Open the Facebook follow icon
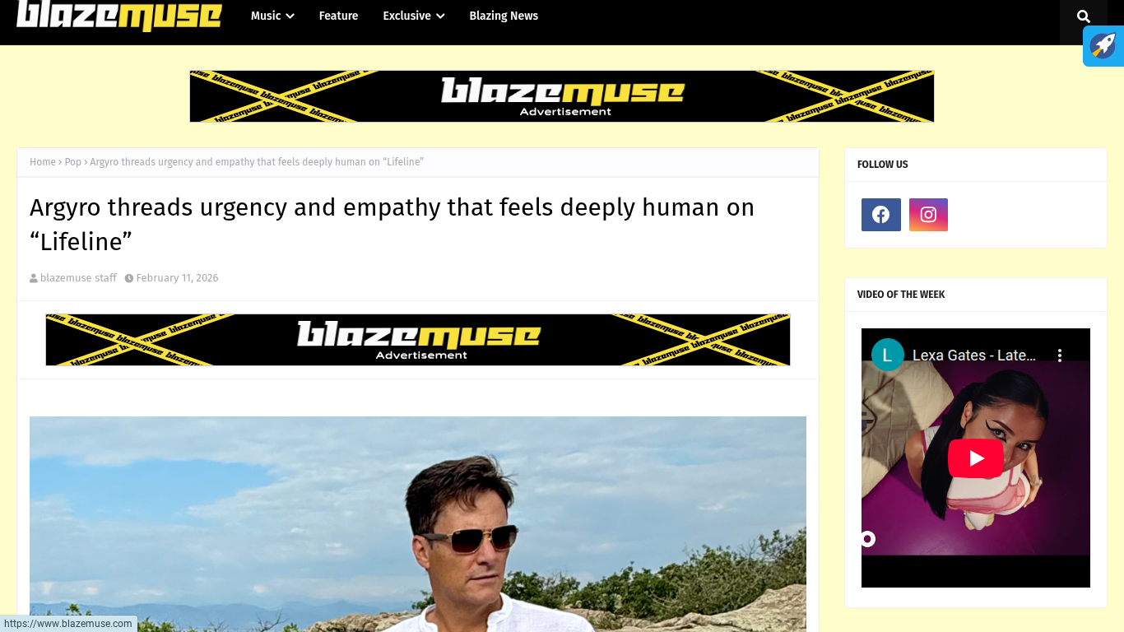Image resolution: width=1124 pixels, height=632 pixels. 880,215
